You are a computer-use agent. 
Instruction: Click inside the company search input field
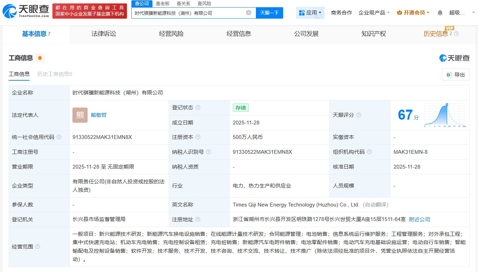190,12
